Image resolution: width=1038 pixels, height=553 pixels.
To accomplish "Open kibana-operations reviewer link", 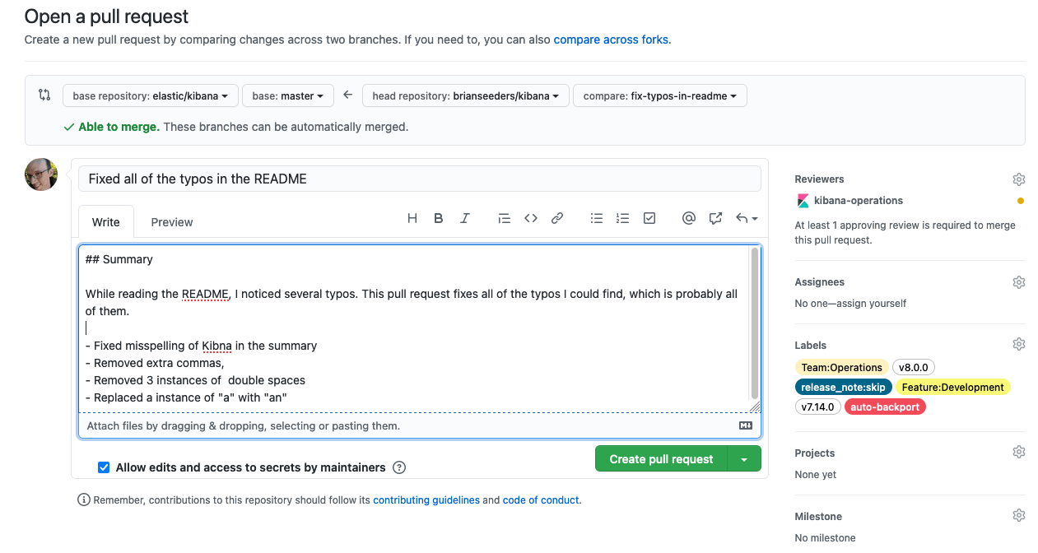I will click(859, 201).
